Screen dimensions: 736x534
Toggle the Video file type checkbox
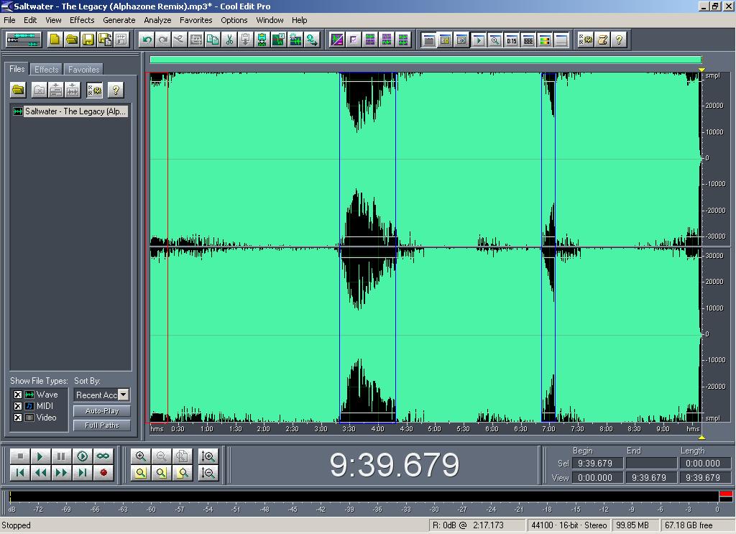pyautogui.click(x=18, y=418)
